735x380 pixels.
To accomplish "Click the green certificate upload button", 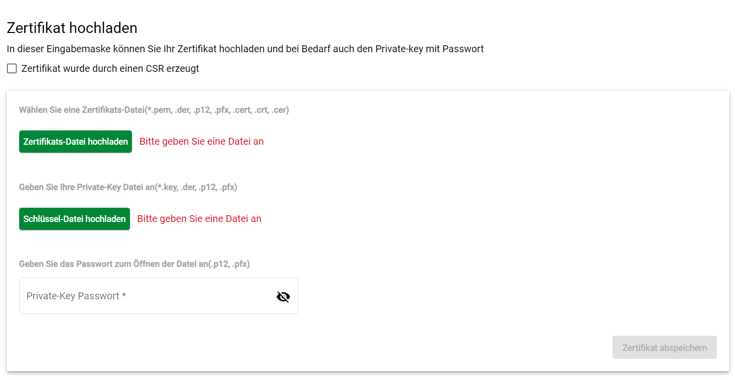I will (x=75, y=141).
